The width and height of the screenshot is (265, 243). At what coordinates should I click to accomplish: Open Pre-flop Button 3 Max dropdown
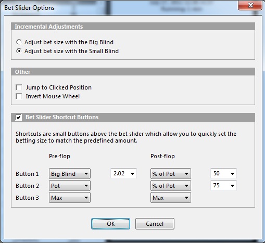pyautogui.click(x=70, y=198)
